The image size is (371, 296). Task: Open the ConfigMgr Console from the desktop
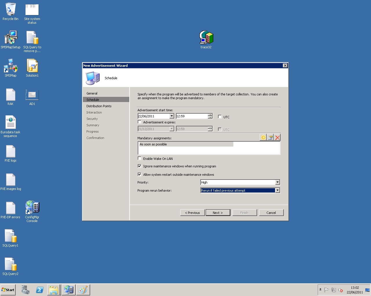32,207
